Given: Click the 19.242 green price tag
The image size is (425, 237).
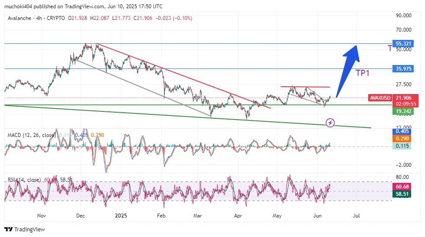Looking at the screenshot, I should 403,111.
